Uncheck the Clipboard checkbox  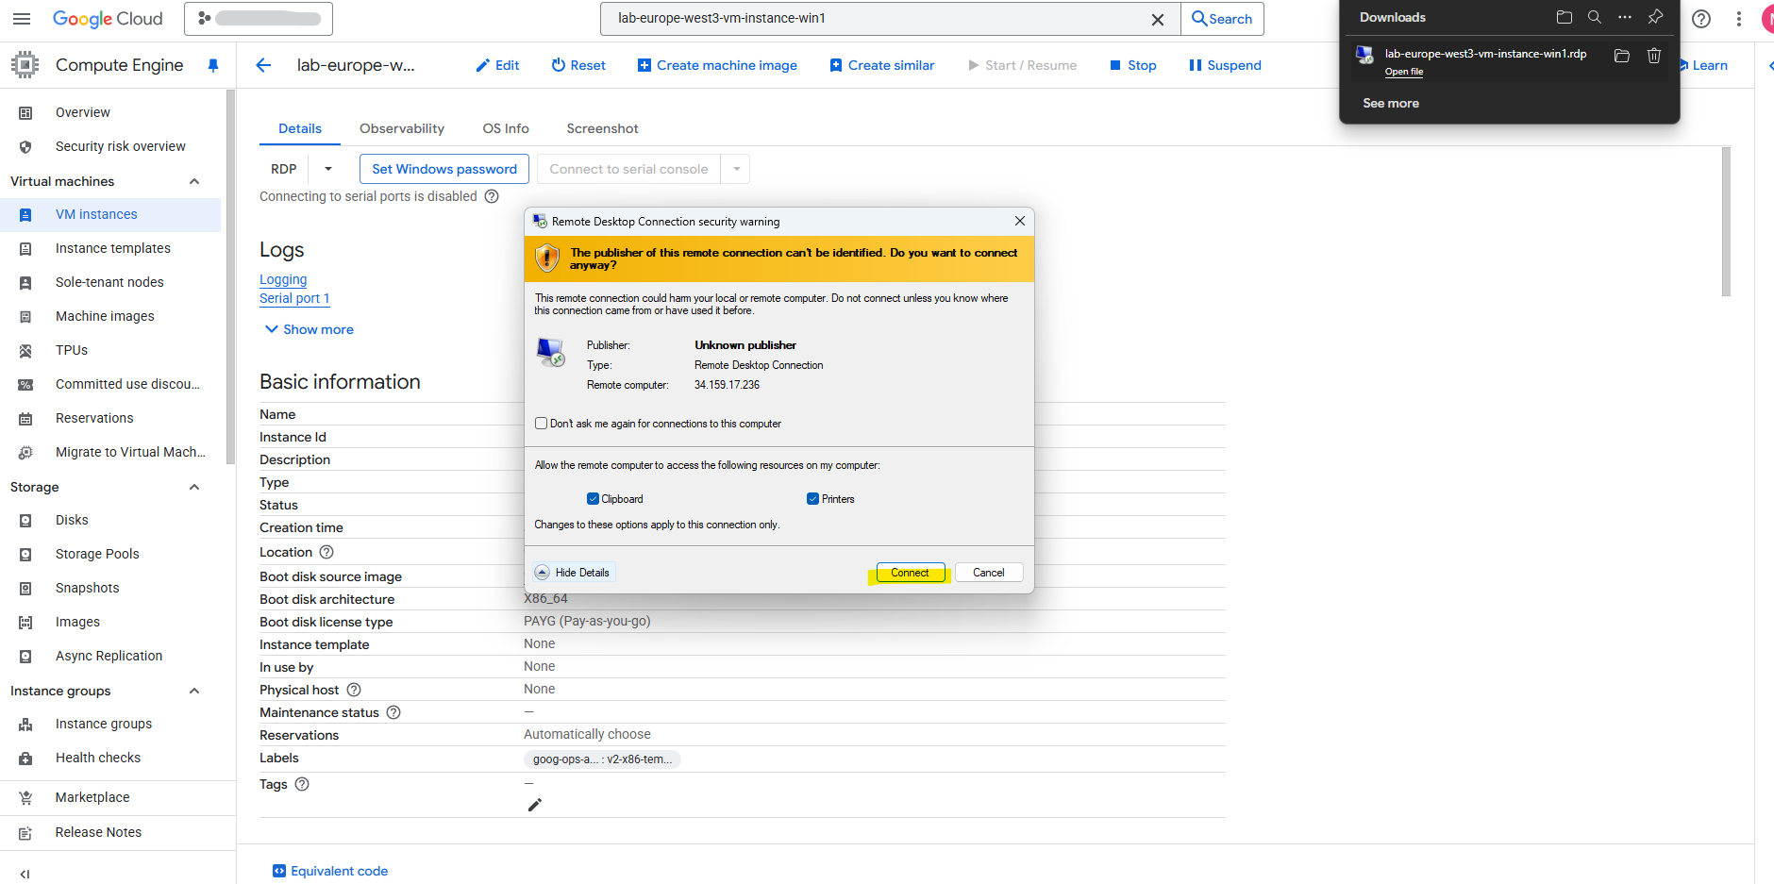coord(593,499)
